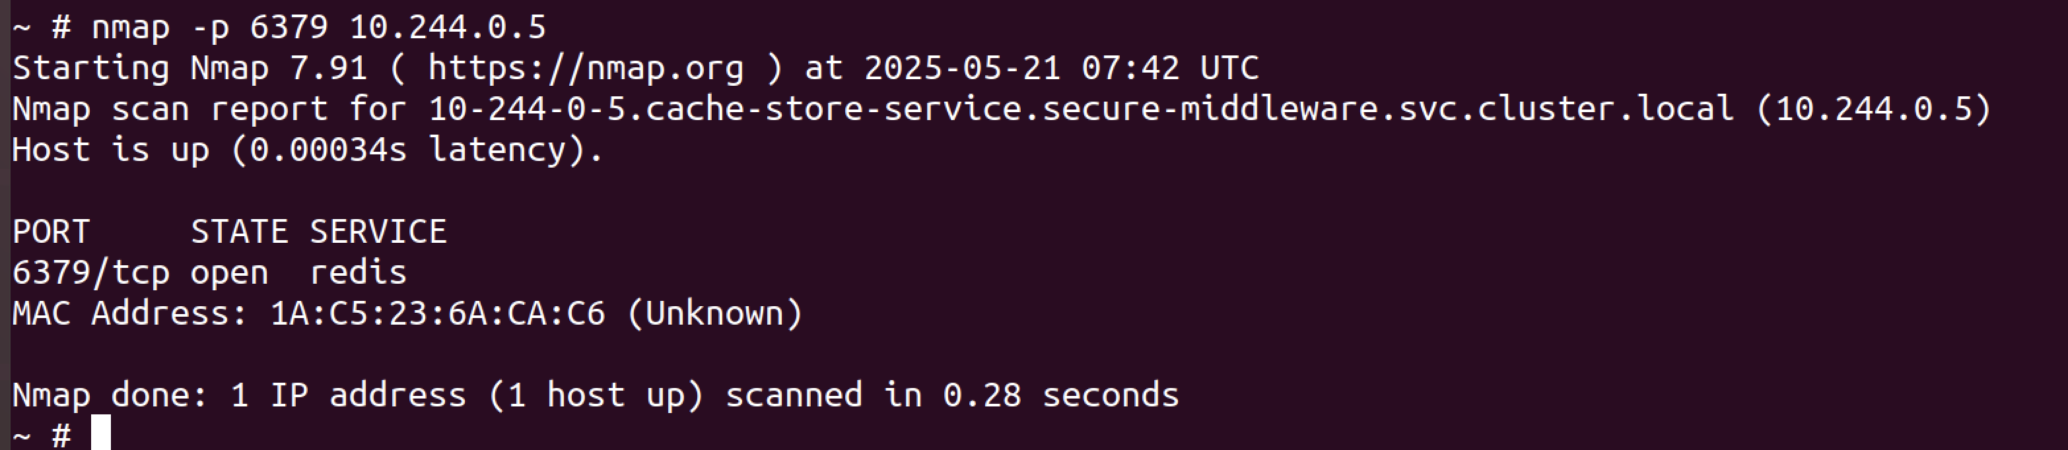Click the target IP 10.244.0.5 in the typed command
This screenshot has height=450, width=2068.
tap(447, 28)
